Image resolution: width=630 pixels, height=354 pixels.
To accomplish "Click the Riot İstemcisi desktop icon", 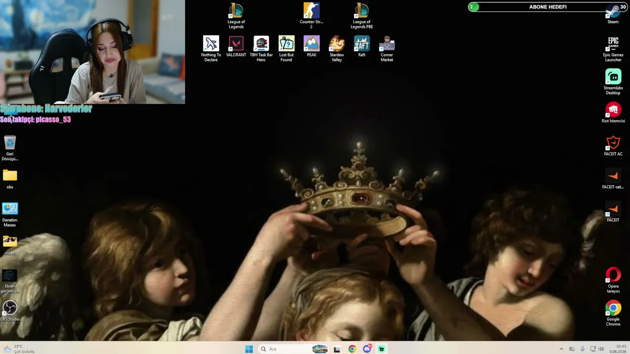I will pyautogui.click(x=613, y=113).
